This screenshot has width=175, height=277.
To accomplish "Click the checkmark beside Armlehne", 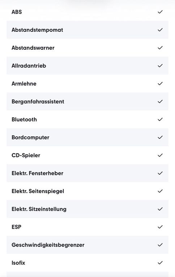I will pyautogui.click(x=160, y=84).
